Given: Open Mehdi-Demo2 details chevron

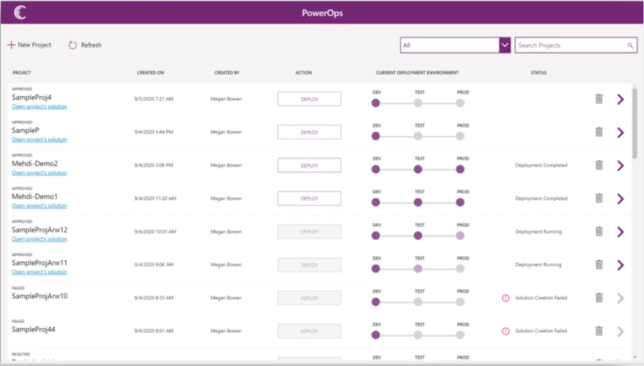Looking at the screenshot, I should tap(621, 166).
